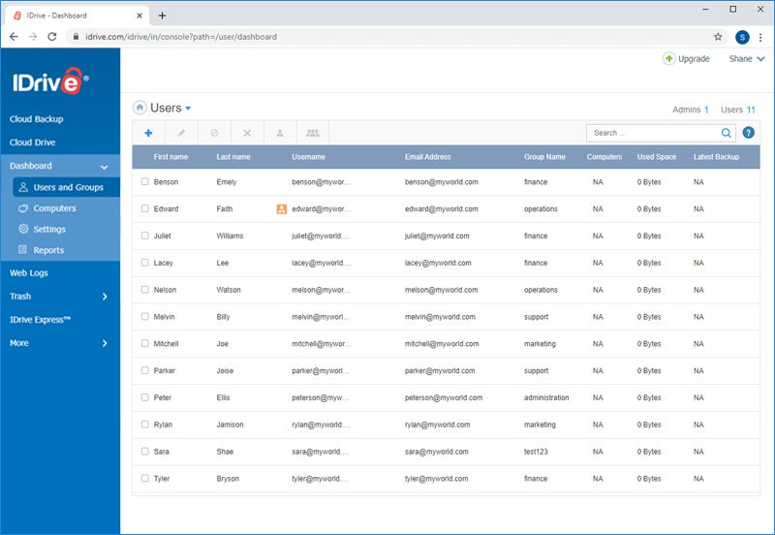Click the groups icon in toolbar
This screenshot has height=535, width=775.
tap(313, 133)
